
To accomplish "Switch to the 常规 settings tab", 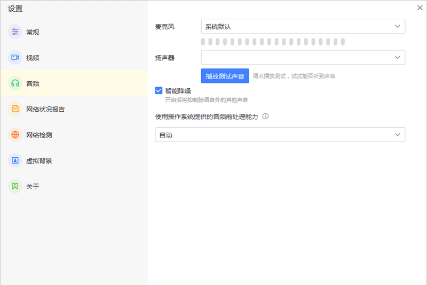I will 33,32.
